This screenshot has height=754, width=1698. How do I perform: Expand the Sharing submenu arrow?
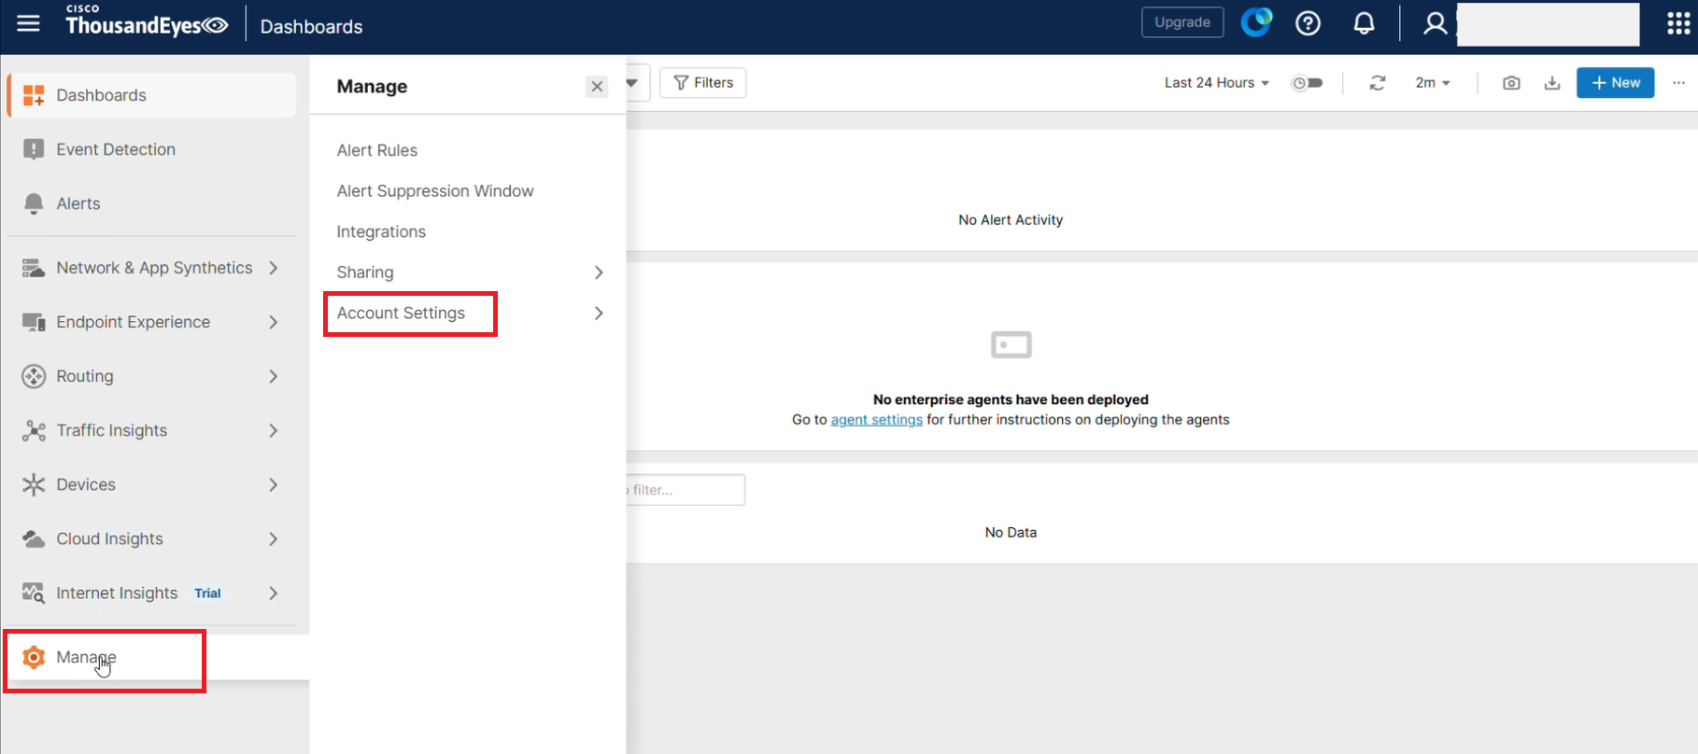point(599,272)
